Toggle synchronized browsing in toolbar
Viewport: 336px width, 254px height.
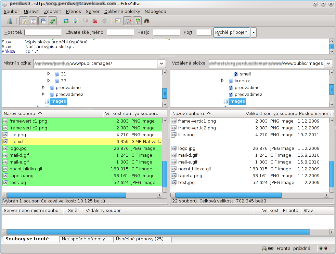pos(137,21)
